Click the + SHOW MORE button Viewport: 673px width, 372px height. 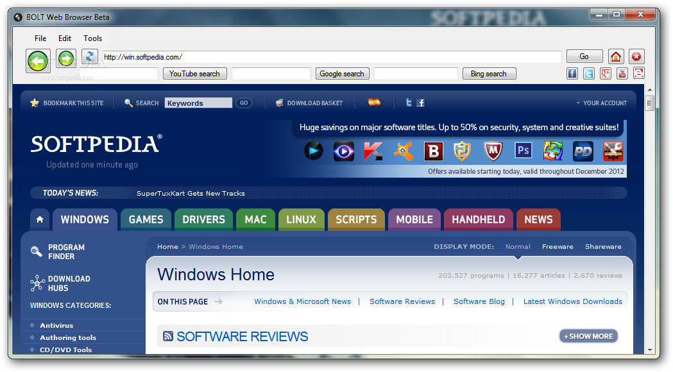pyautogui.click(x=588, y=336)
